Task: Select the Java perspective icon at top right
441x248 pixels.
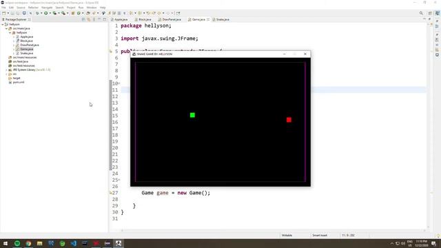Action: click(x=438, y=13)
